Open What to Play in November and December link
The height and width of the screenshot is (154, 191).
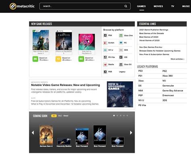[x=65, y=104]
